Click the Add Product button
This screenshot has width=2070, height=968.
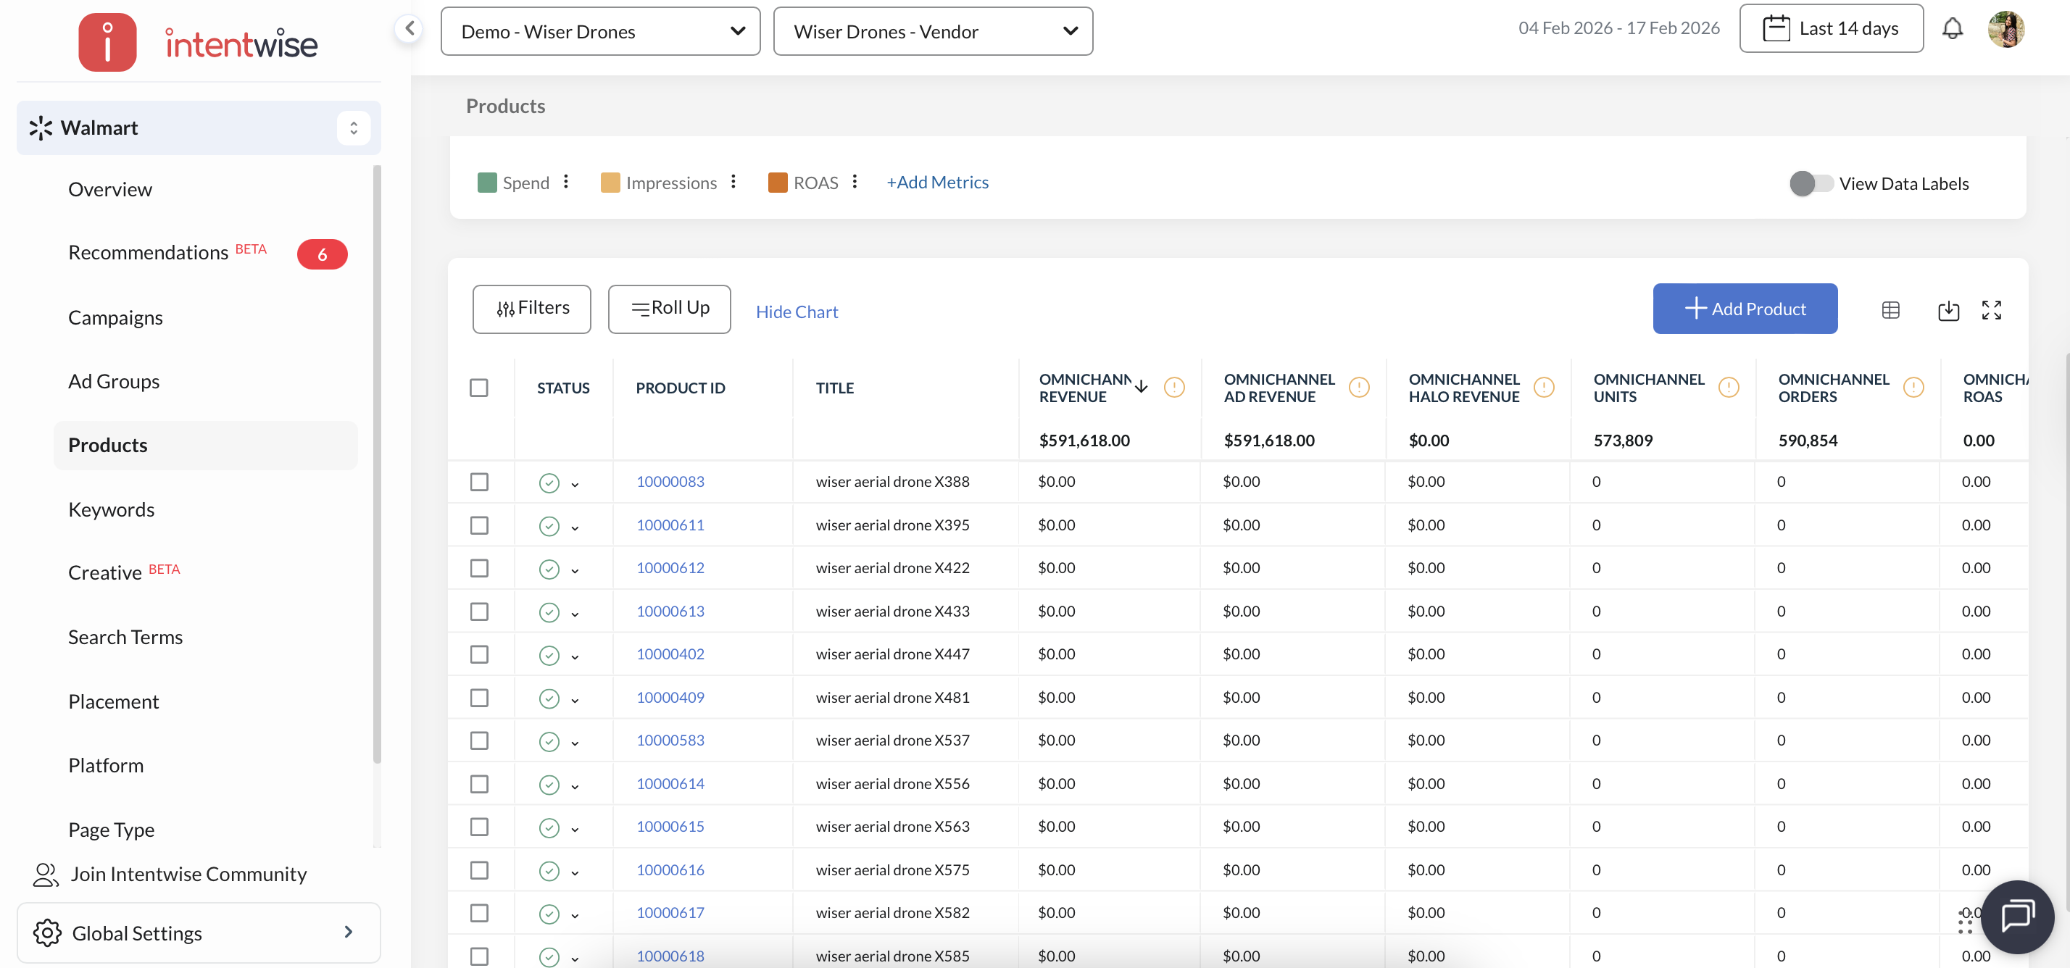click(x=1744, y=309)
